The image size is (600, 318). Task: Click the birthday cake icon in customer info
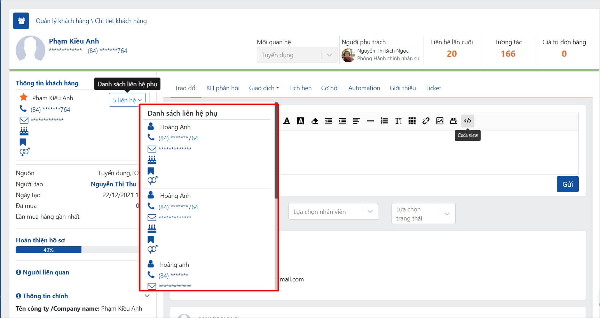[24, 131]
